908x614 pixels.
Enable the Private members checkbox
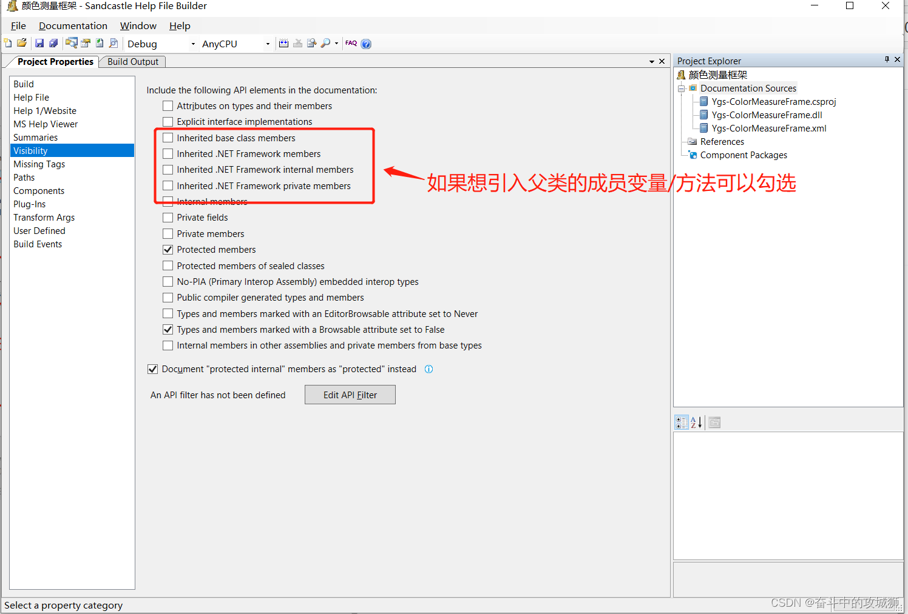pos(168,234)
